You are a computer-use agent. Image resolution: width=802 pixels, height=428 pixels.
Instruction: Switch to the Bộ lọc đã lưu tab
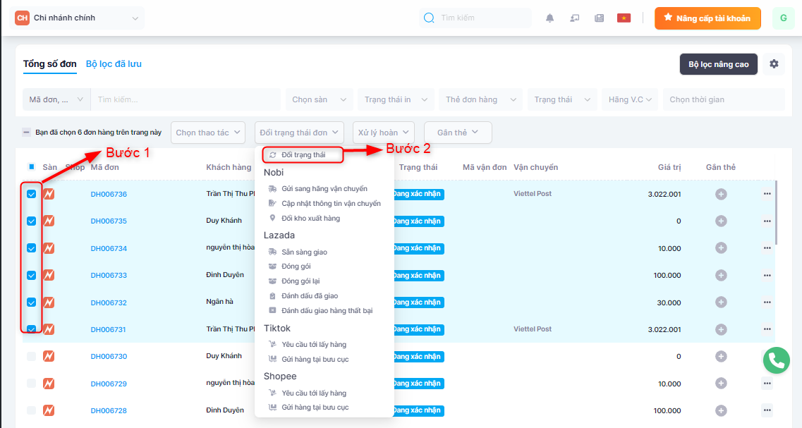(x=114, y=63)
